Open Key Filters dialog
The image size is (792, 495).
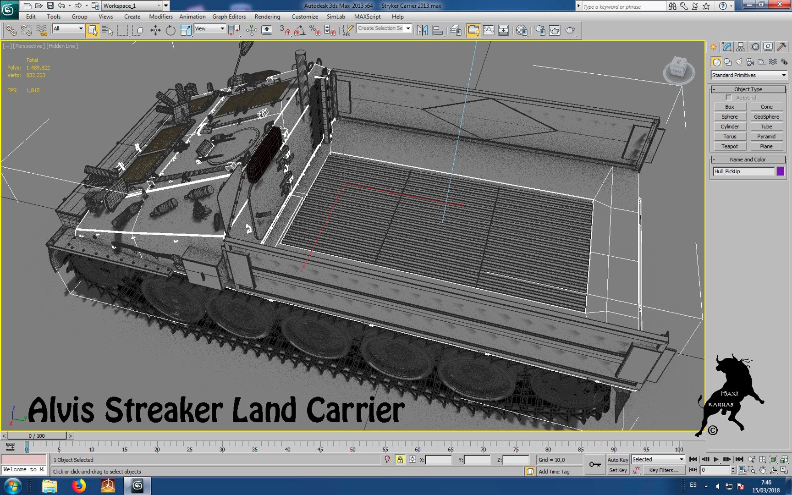(664, 470)
